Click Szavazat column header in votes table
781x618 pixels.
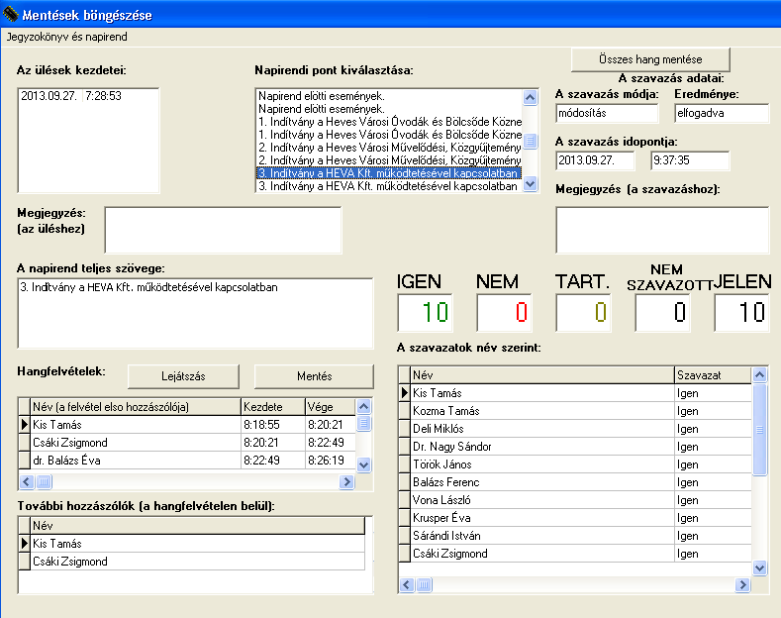point(713,375)
